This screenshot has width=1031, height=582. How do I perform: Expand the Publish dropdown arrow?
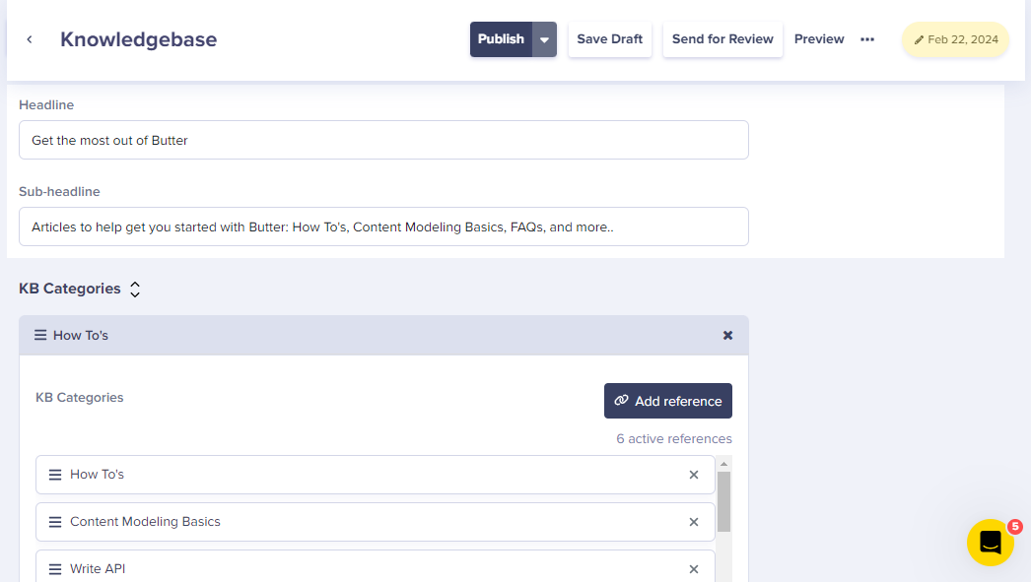point(544,39)
